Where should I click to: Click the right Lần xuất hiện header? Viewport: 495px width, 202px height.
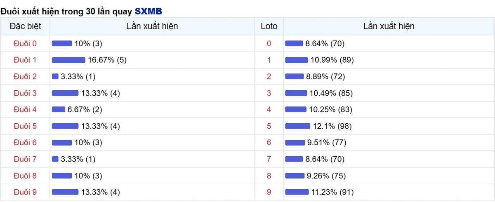(389, 26)
